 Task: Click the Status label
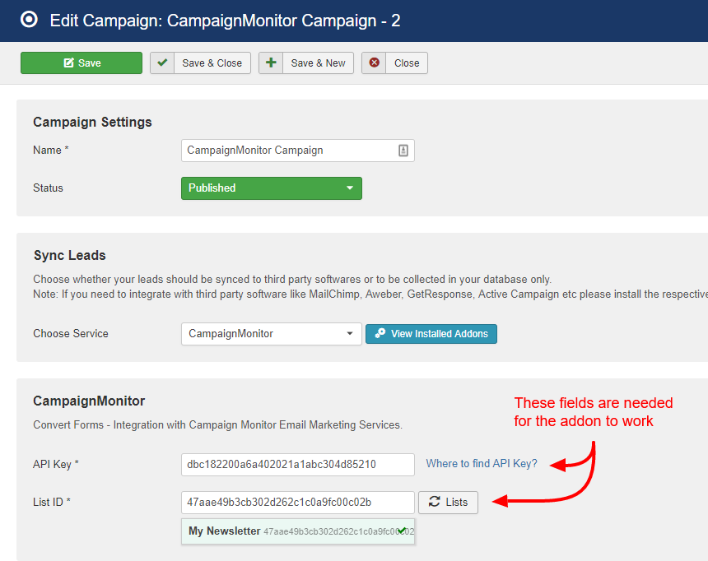click(48, 188)
